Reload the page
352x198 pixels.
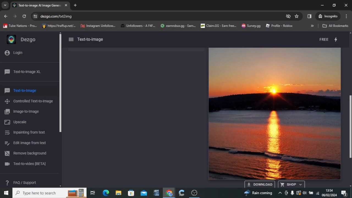tap(24, 16)
